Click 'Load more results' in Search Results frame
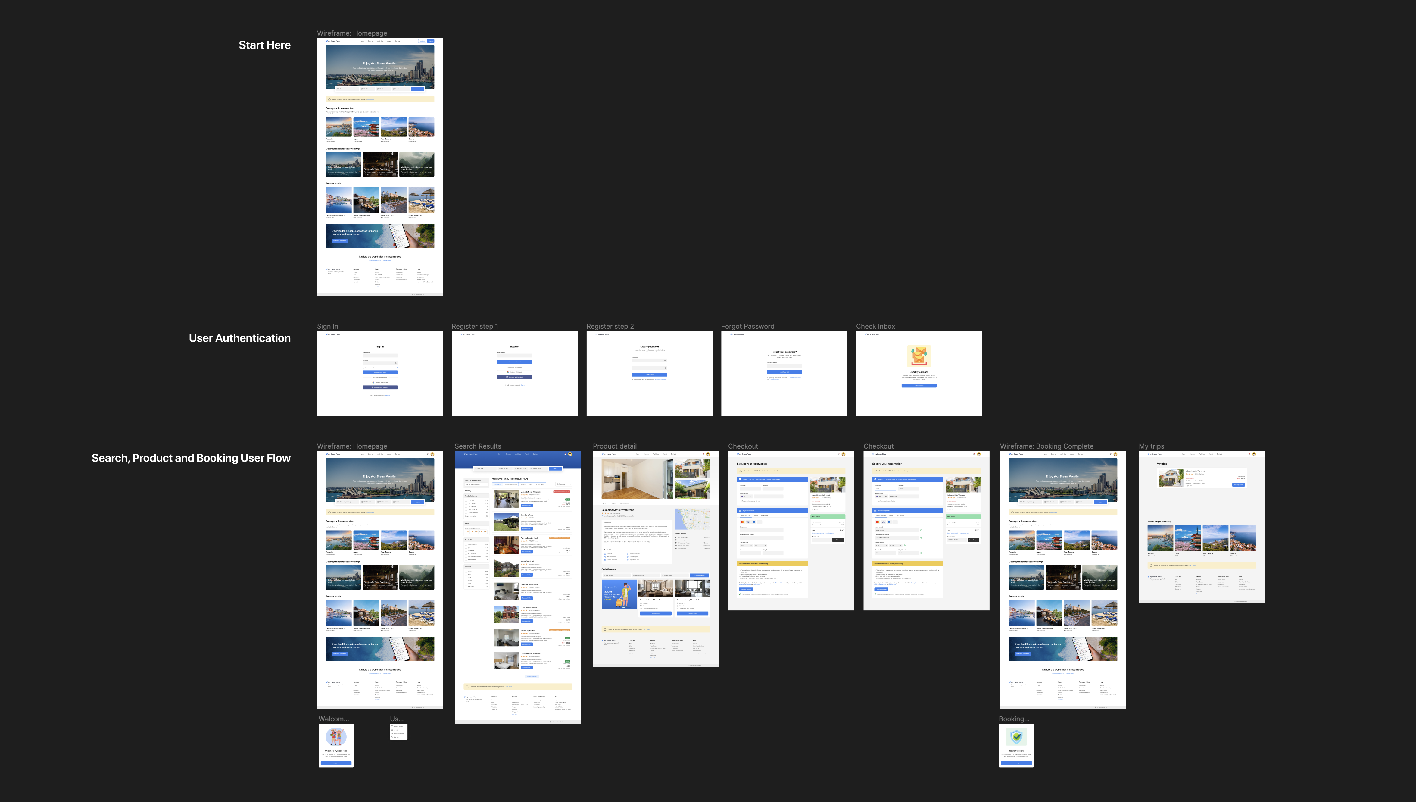Image resolution: width=1416 pixels, height=802 pixels. click(x=532, y=676)
